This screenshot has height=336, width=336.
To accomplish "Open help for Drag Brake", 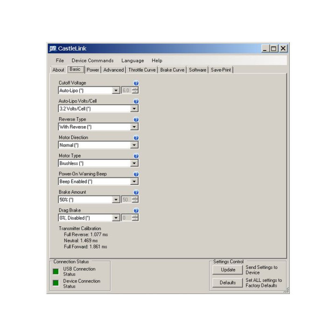I will pos(136,210).
